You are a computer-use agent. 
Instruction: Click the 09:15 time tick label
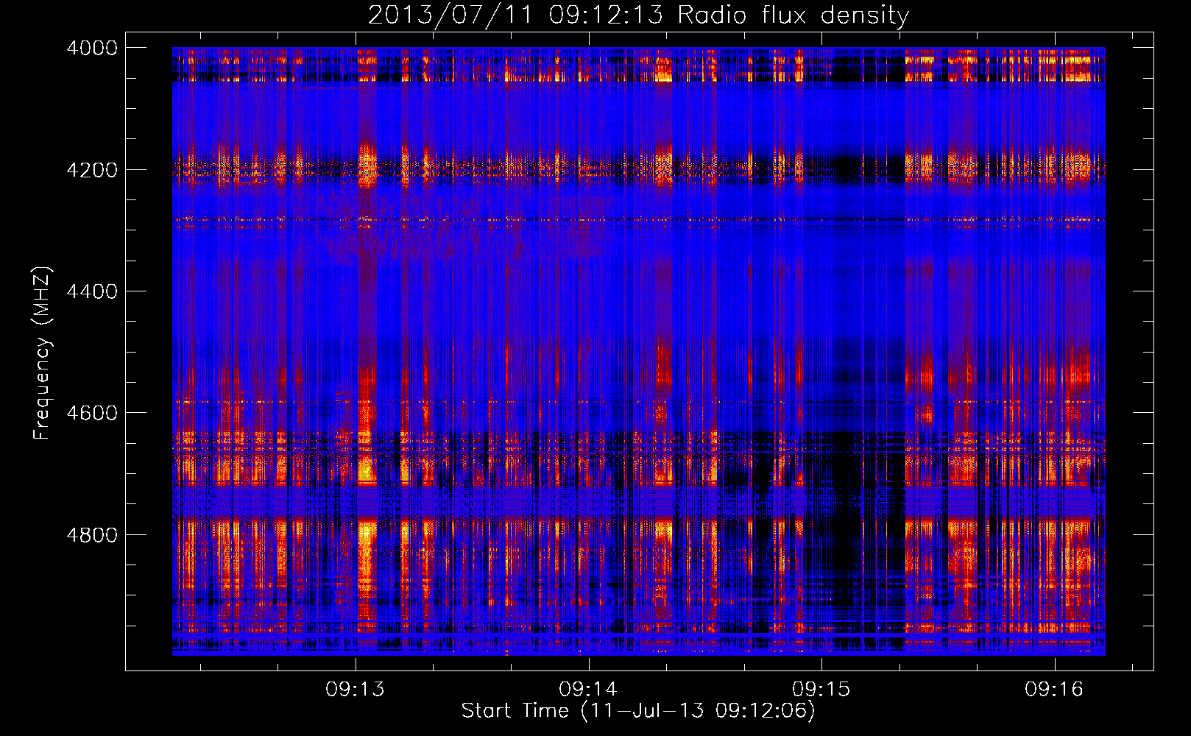click(821, 689)
